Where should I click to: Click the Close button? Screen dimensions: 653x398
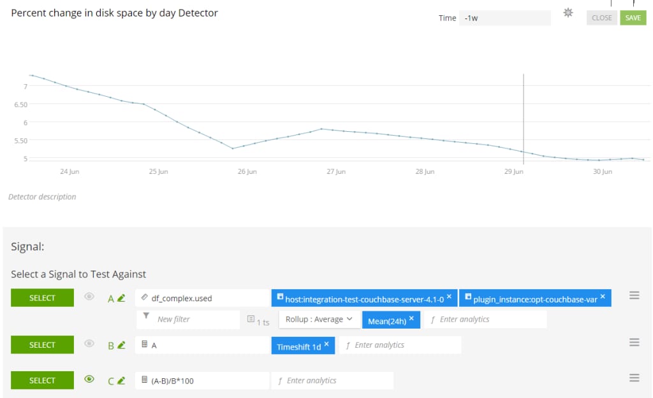coord(601,18)
